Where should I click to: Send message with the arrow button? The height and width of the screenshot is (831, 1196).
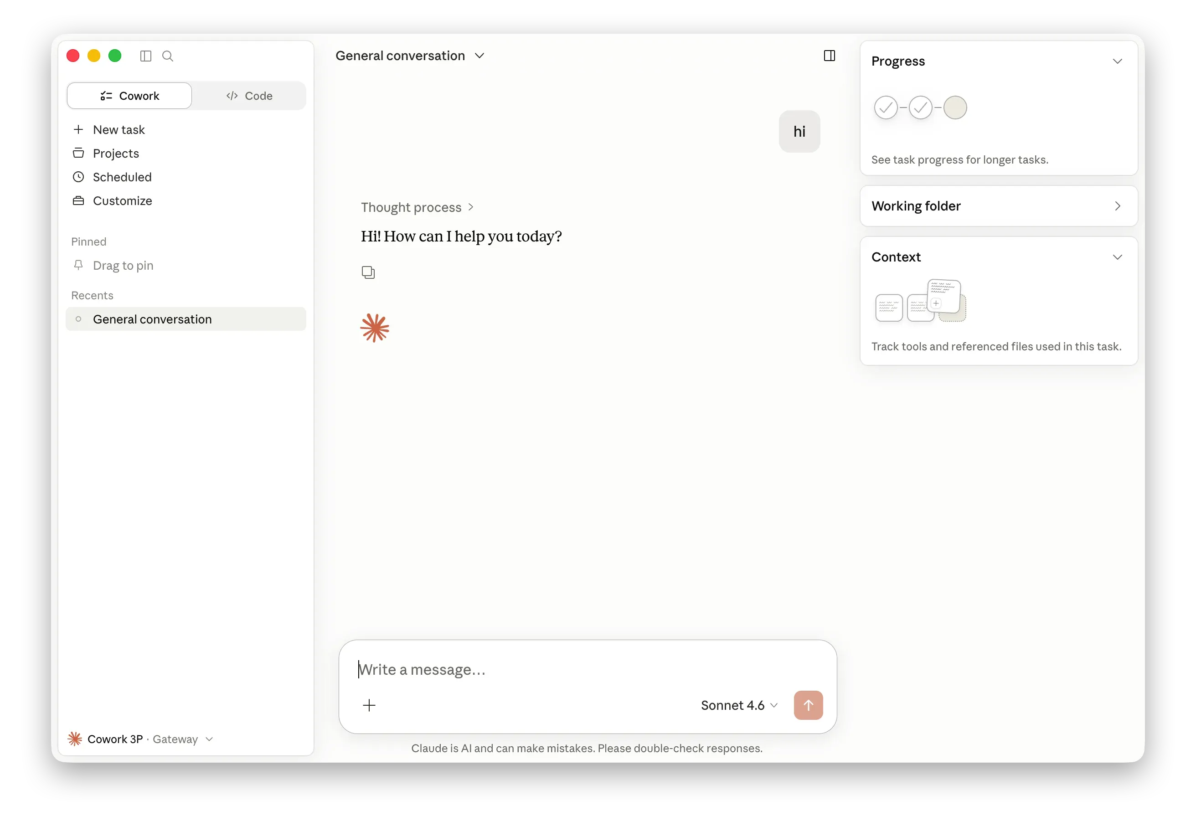tap(808, 705)
